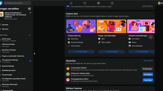Viewport: 163px width, 91px height.
Task: Open Gruppenqualität in the sidebar
Action: [x=7, y=90]
